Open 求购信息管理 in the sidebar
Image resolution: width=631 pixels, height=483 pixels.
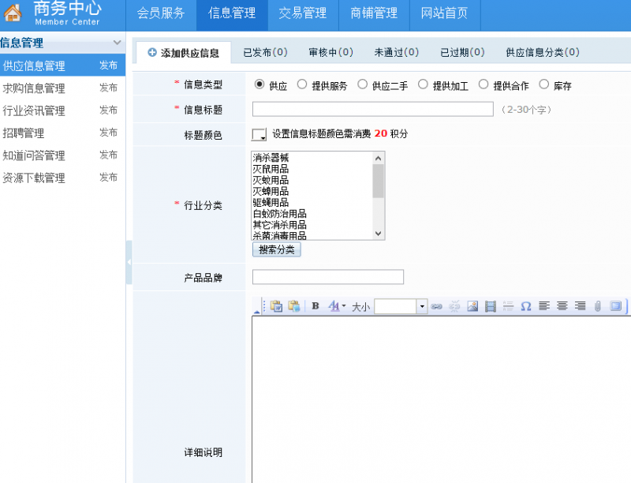(34, 88)
